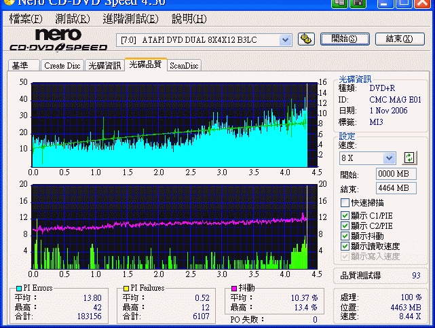Click the magenta 抖動 jitter color swatch

(234, 289)
